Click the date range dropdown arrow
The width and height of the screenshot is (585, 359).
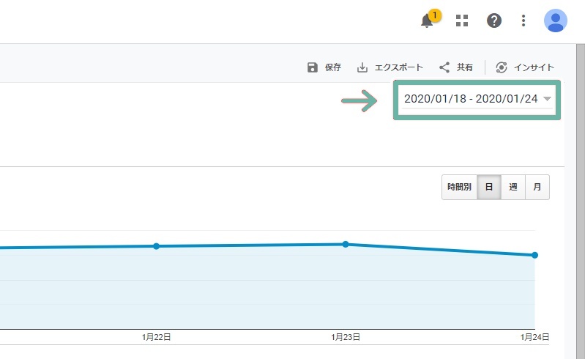(547, 99)
